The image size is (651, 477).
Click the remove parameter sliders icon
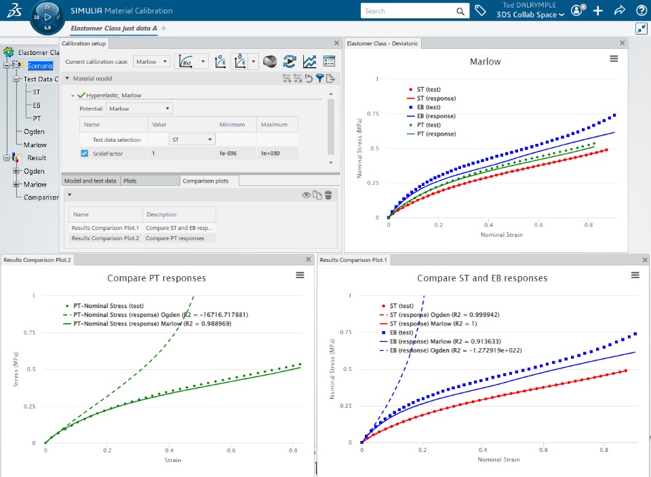298,79
